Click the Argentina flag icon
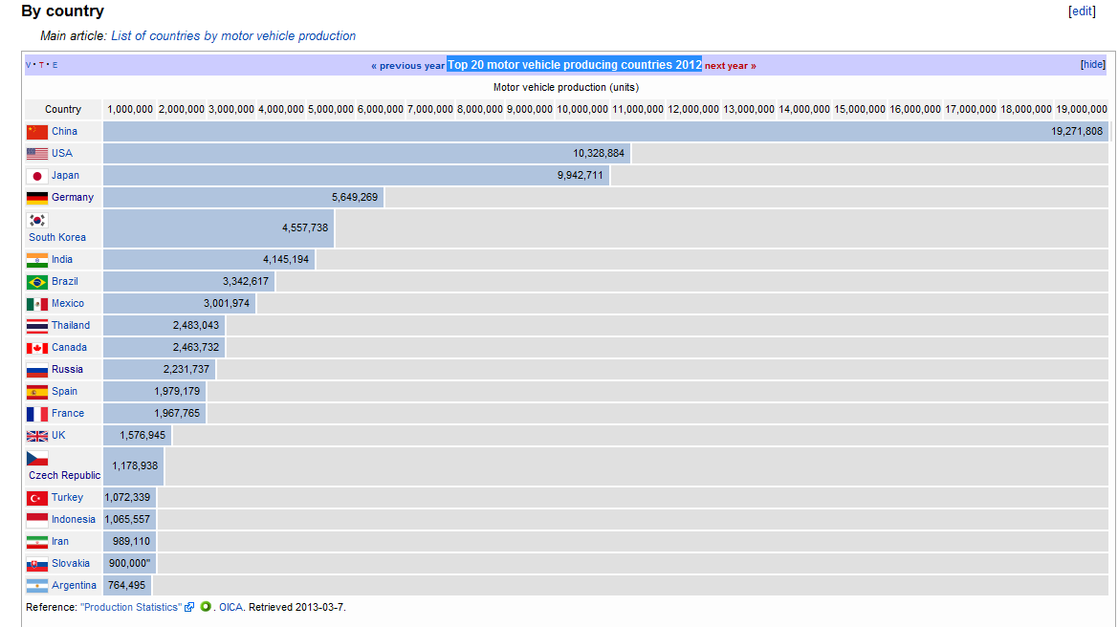Screen dimensions: 1118x627 37,586
